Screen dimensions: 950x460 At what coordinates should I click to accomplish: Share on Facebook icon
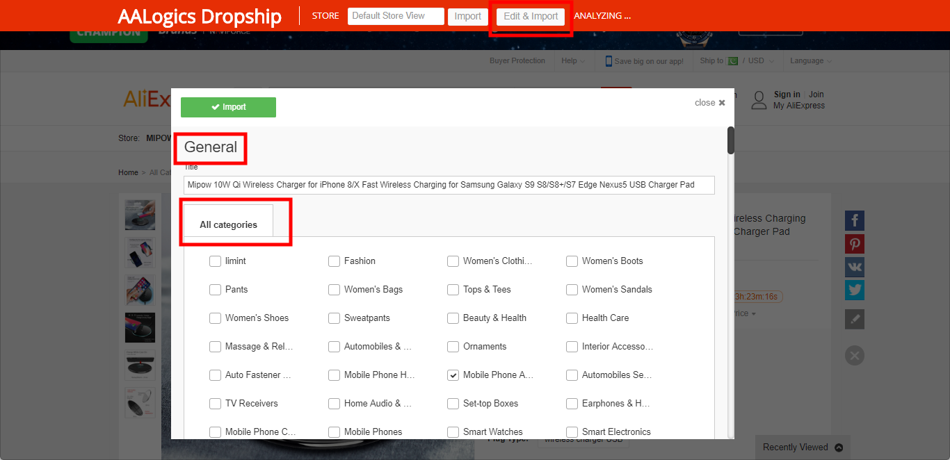855,221
